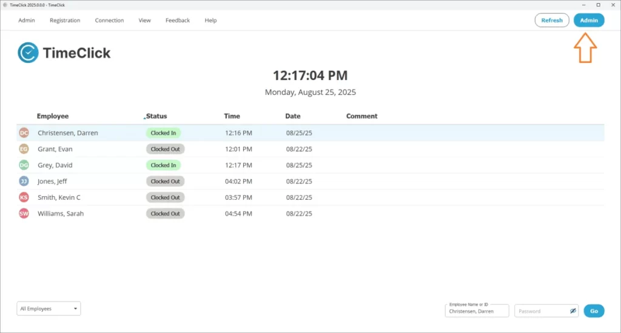Viewport: 621px width, 333px height.
Task: Click David Grey's DG avatar icon
Action: 24,165
